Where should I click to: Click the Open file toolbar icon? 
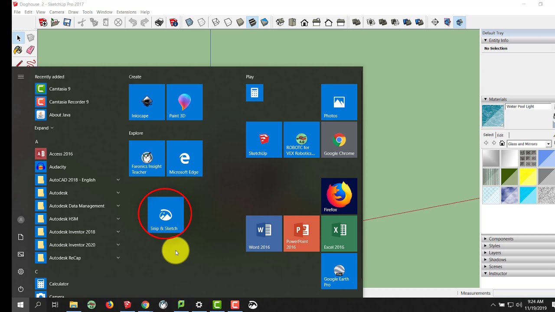click(x=55, y=23)
